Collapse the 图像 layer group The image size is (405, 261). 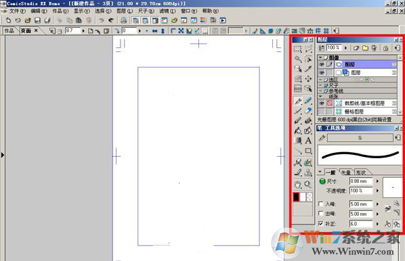point(320,57)
